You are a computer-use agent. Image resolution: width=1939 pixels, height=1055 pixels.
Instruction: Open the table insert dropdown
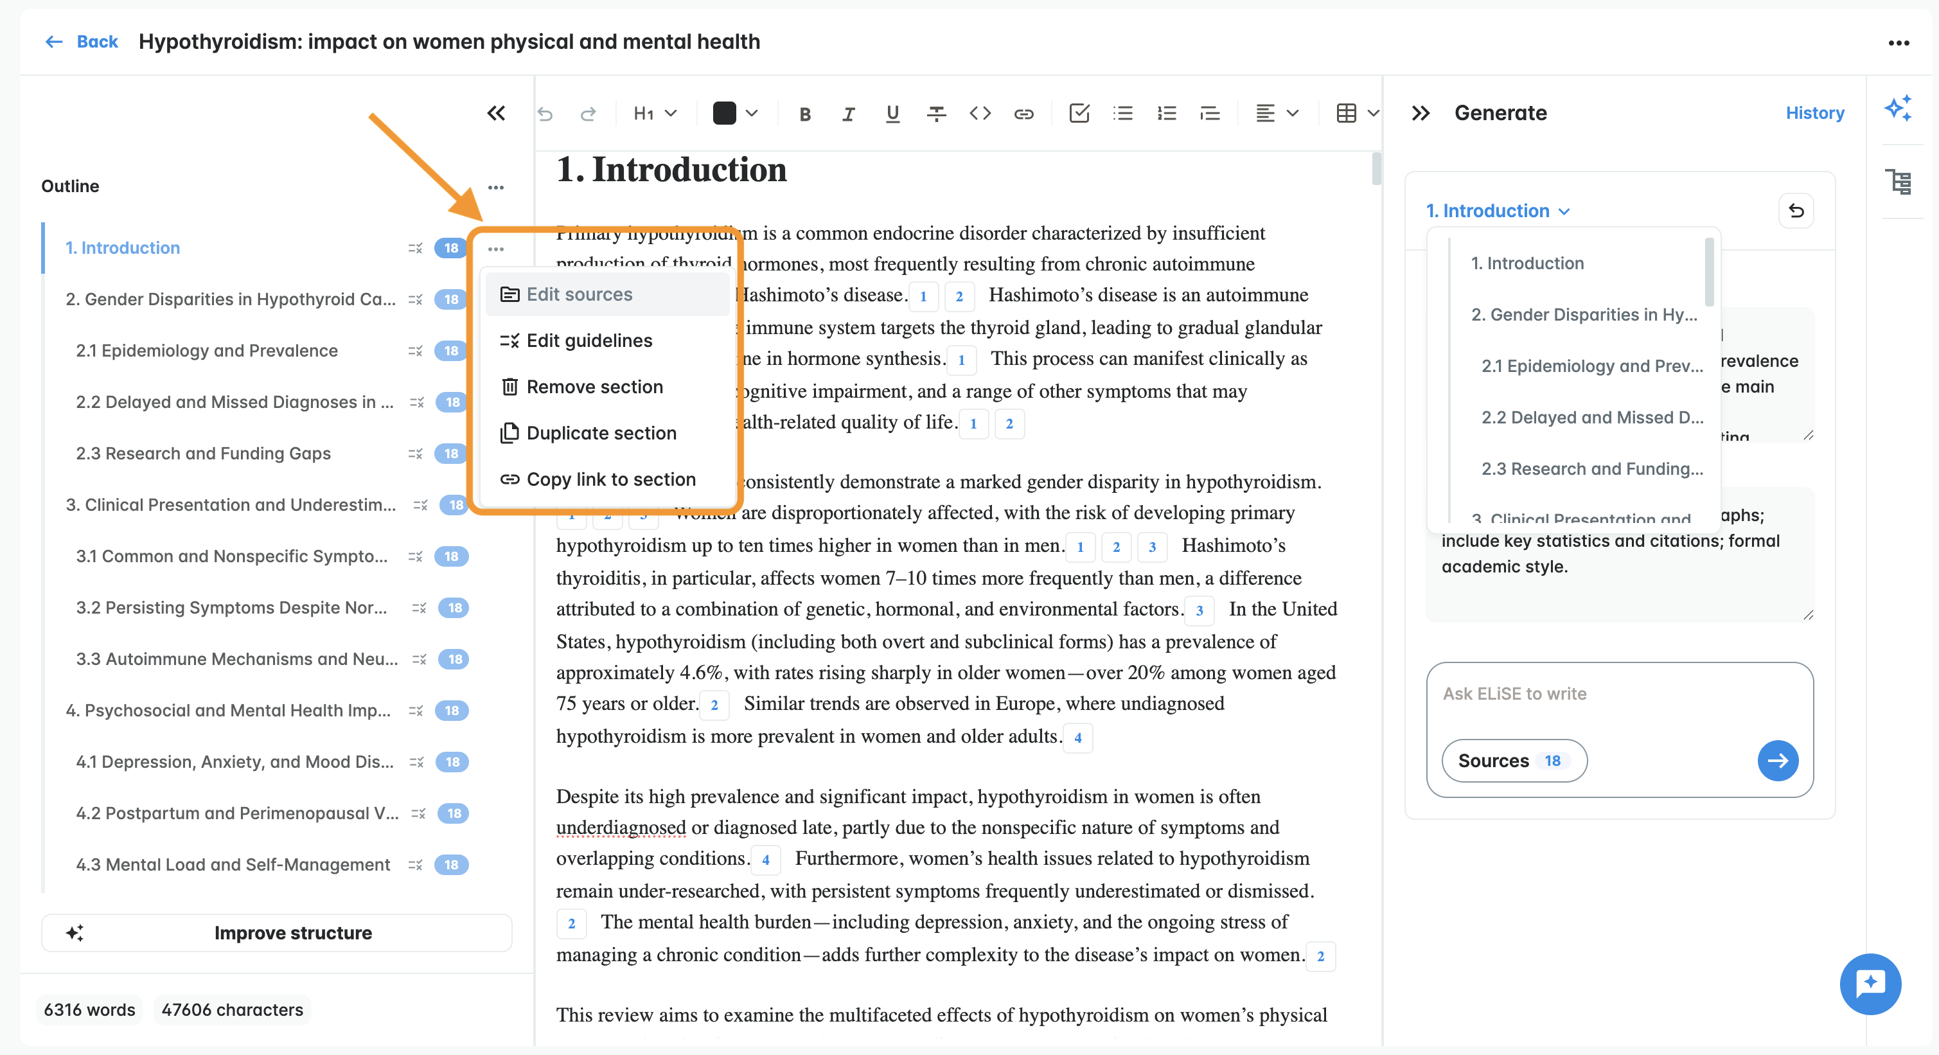1357,114
